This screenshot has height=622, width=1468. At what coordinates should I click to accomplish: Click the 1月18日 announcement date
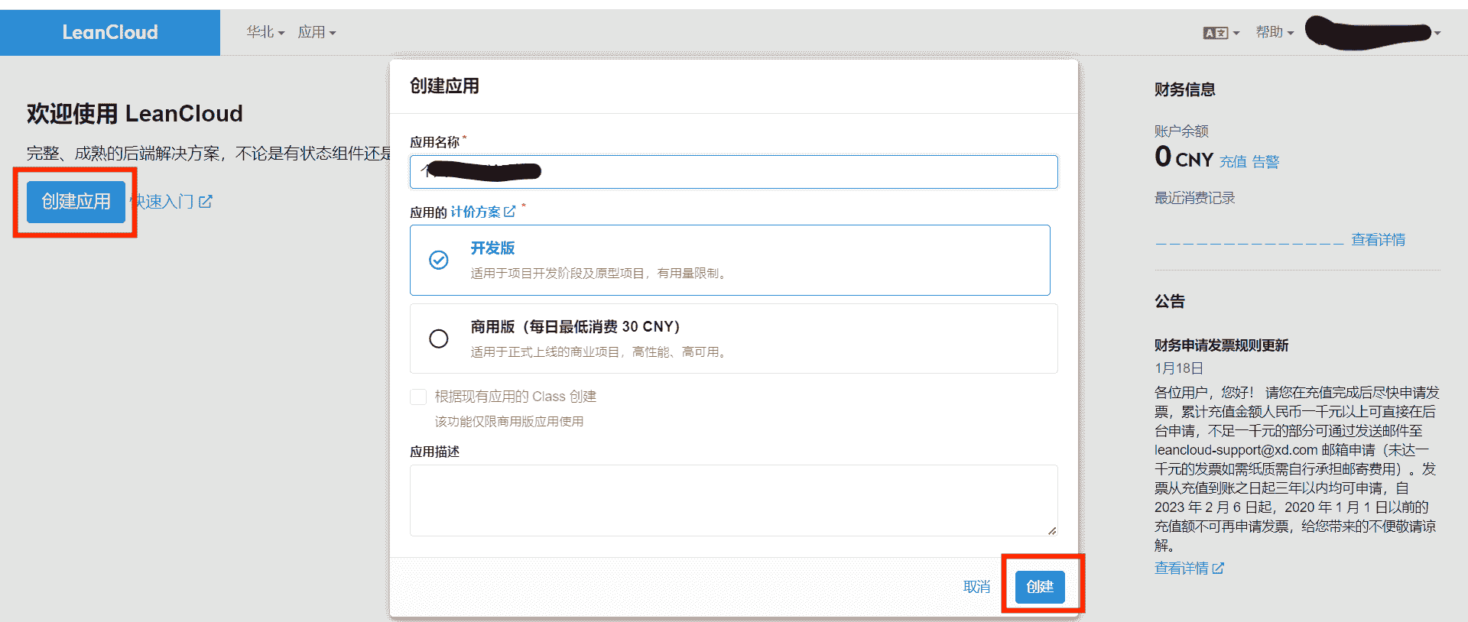point(1178,368)
